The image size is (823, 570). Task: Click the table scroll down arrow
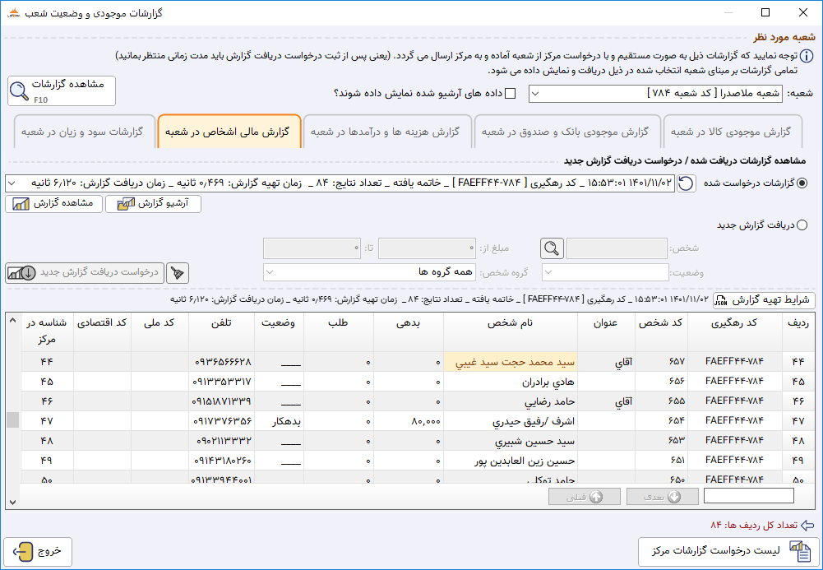[x=13, y=503]
